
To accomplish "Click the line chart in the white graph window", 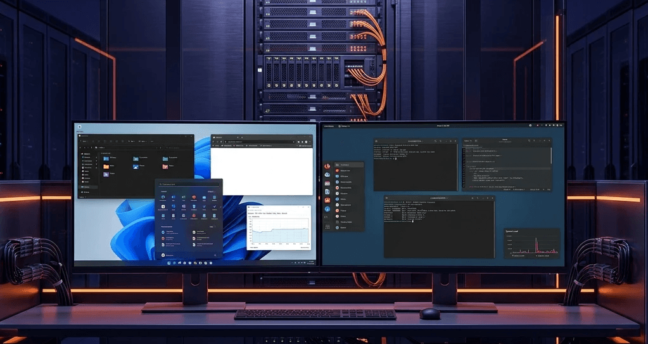I will coord(280,231).
